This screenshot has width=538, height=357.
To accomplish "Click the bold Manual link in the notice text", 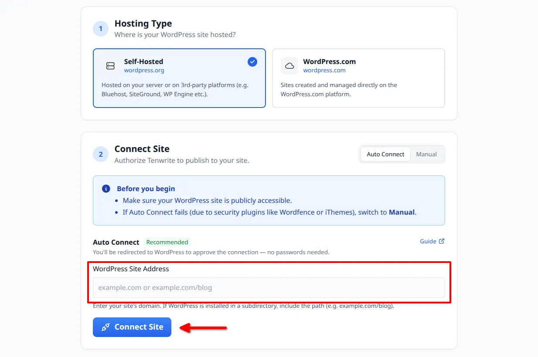I will (402, 212).
